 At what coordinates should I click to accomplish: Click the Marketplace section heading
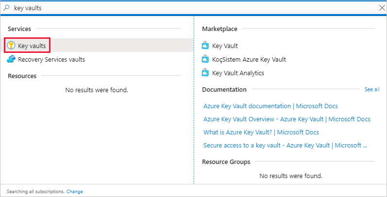click(219, 29)
